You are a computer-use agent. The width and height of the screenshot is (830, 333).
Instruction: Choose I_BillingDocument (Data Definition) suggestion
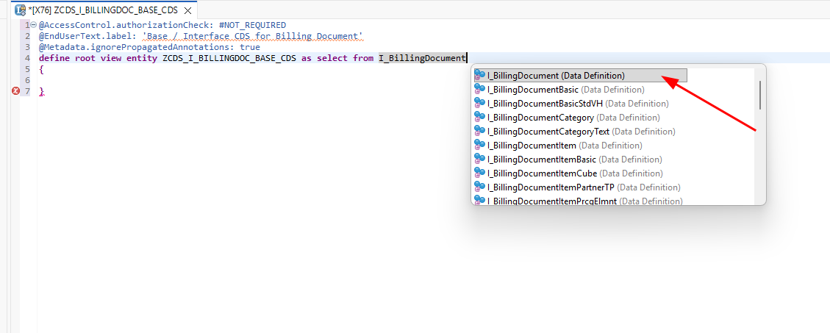pyautogui.click(x=580, y=76)
